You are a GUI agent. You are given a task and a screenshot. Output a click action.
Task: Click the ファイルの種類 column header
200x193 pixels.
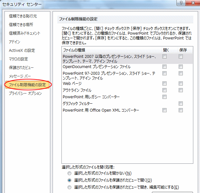(111, 50)
